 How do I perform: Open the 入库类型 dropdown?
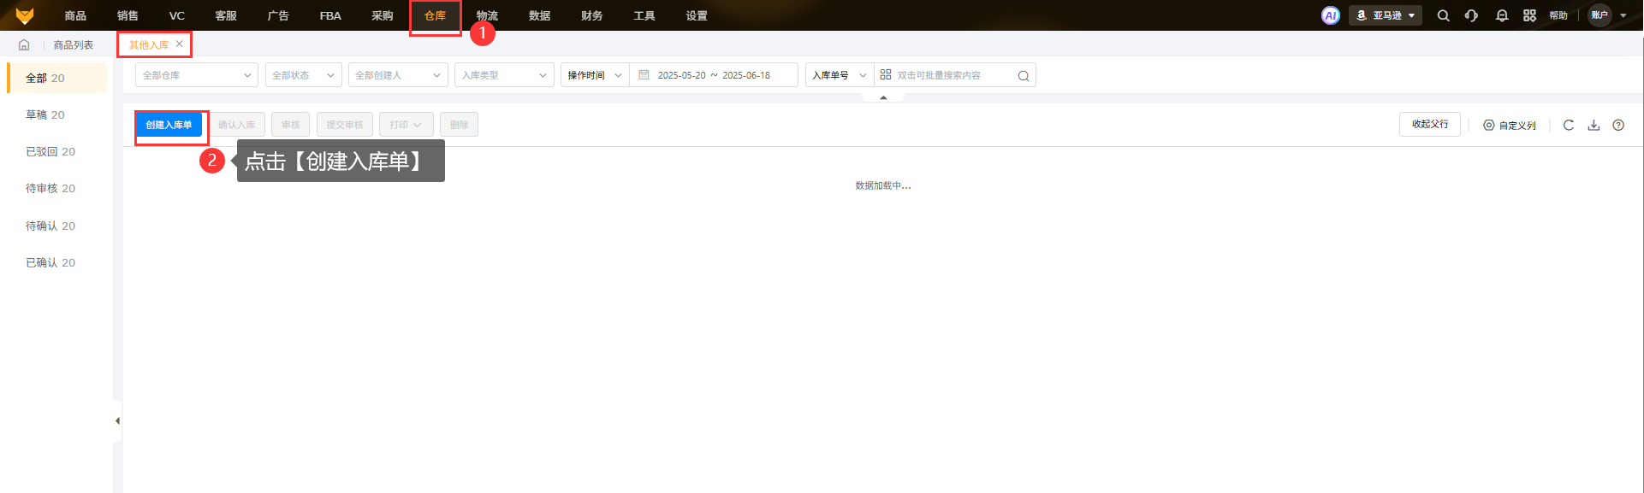504,75
